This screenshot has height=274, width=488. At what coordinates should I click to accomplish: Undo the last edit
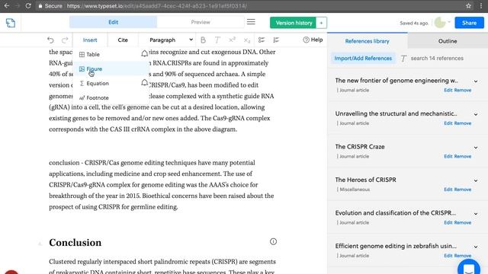click(50, 40)
